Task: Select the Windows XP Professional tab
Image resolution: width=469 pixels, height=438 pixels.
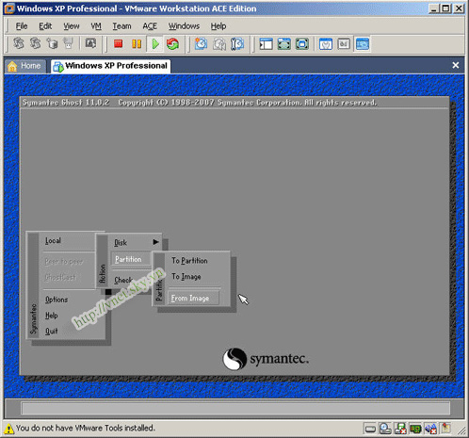Action: coord(111,66)
